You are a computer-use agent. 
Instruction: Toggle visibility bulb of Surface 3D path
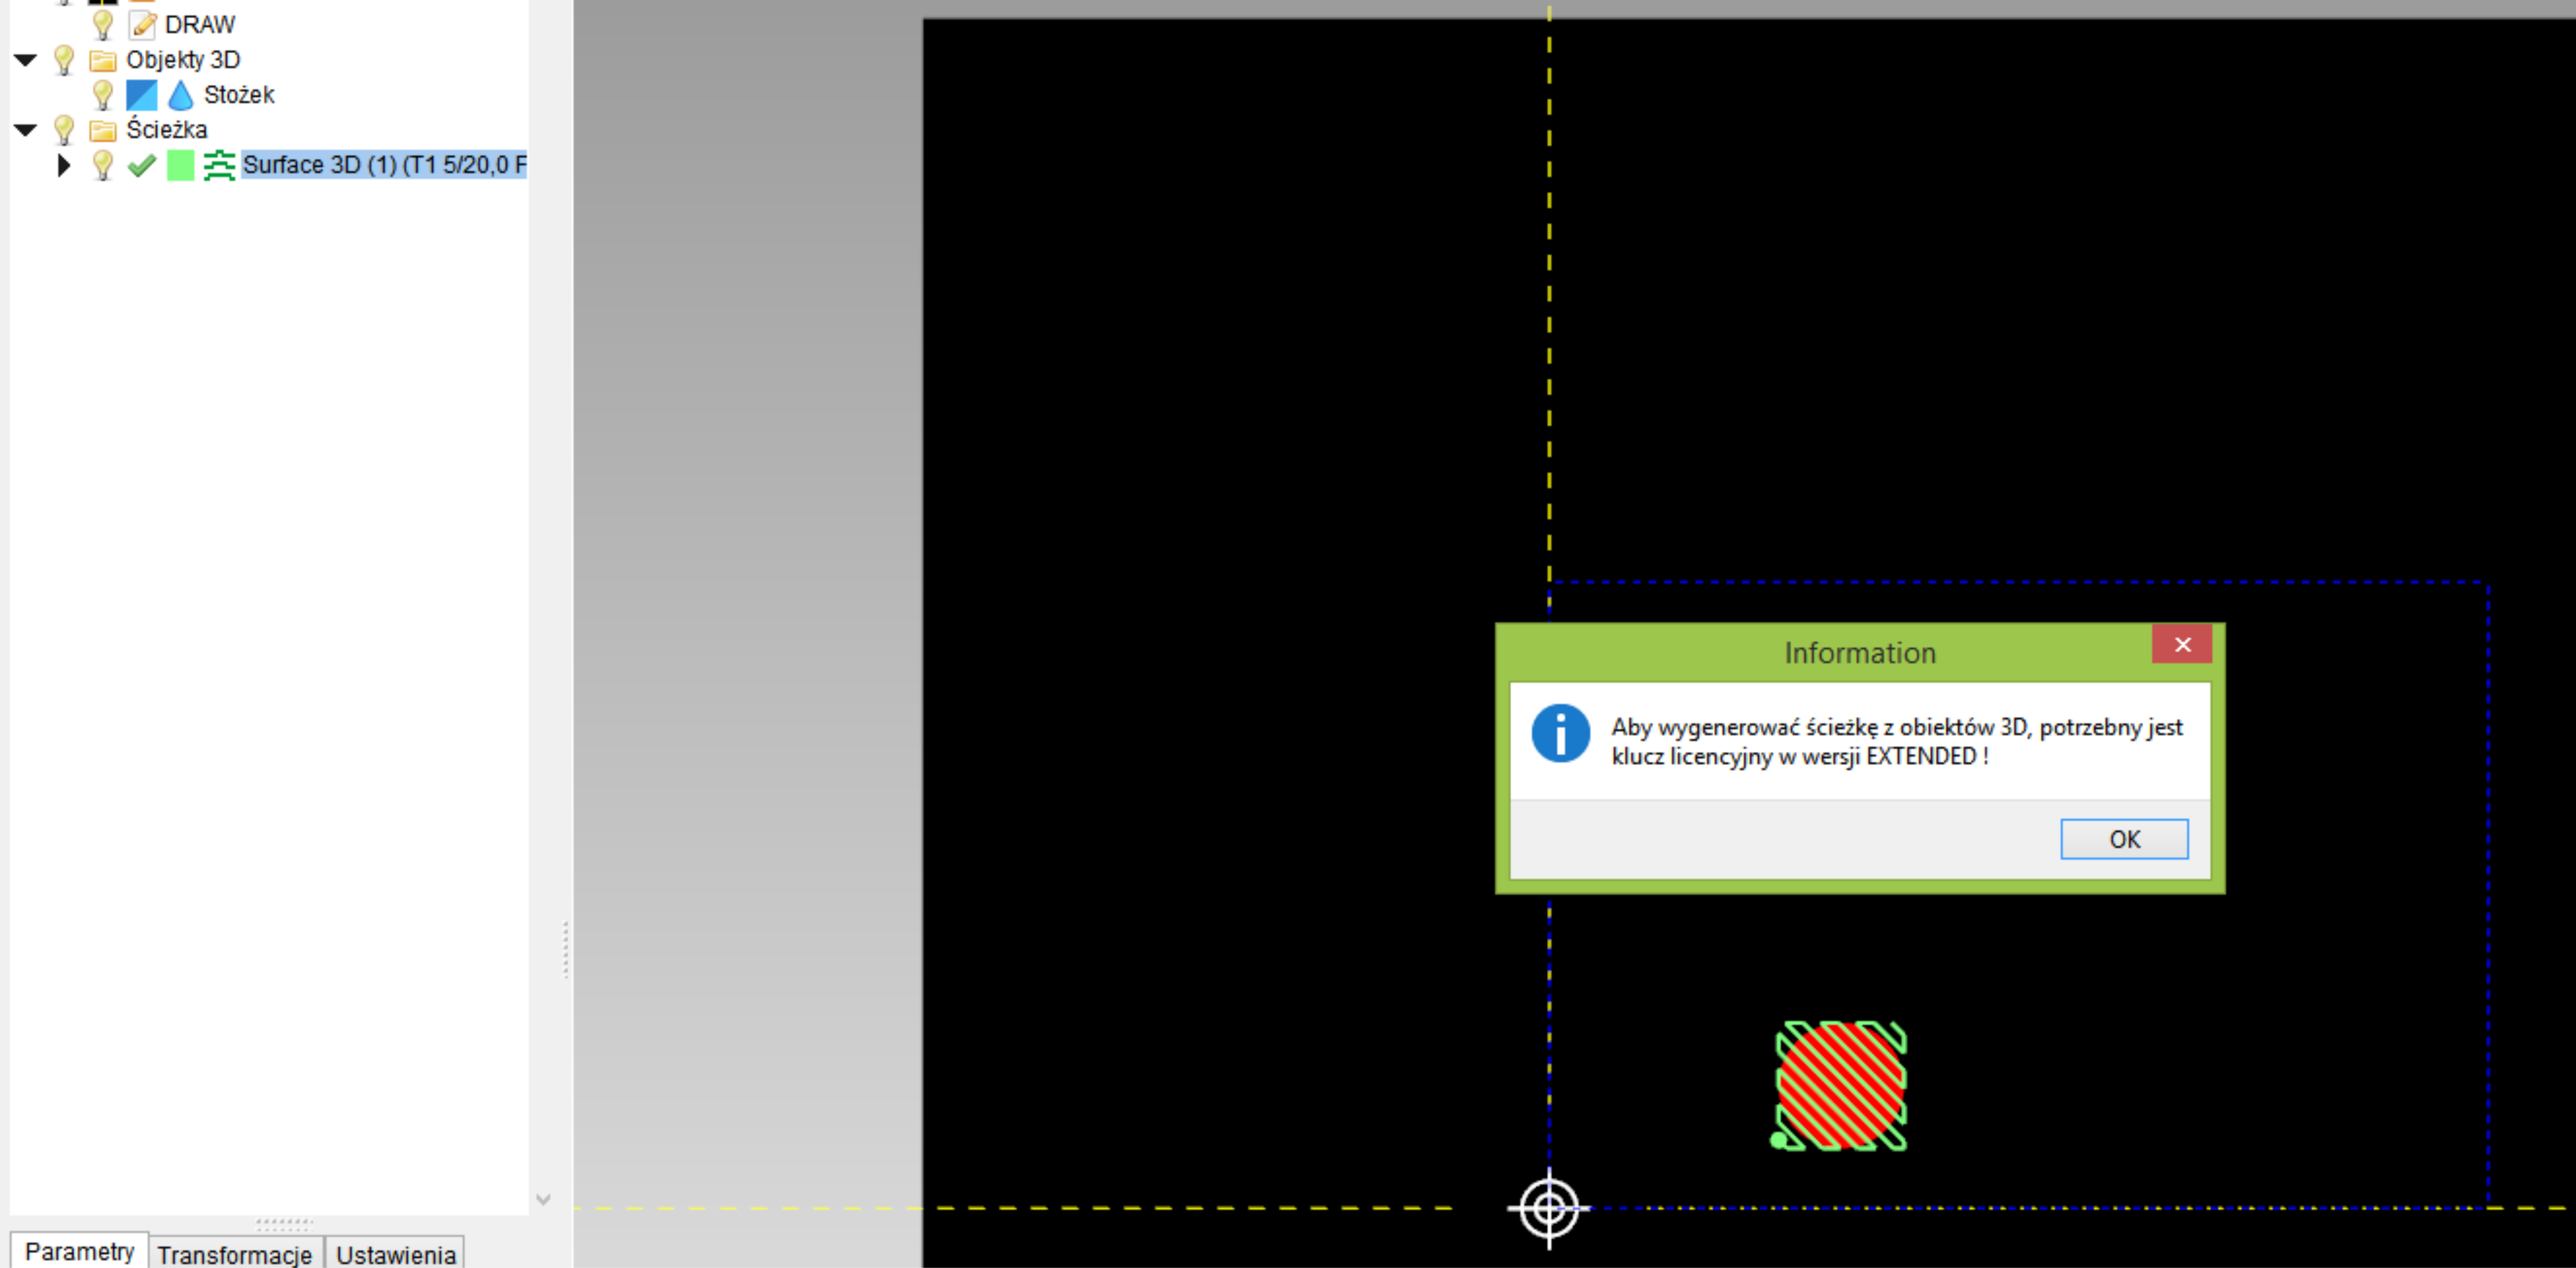coord(102,165)
